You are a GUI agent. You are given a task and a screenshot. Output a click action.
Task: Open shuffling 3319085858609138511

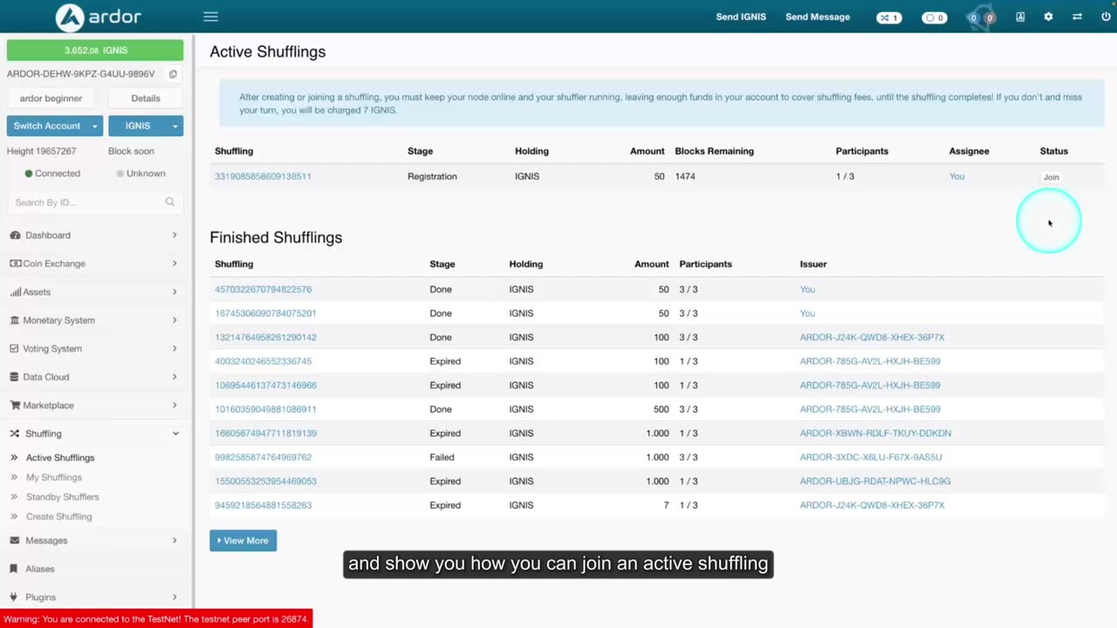pyautogui.click(x=263, y=176)
